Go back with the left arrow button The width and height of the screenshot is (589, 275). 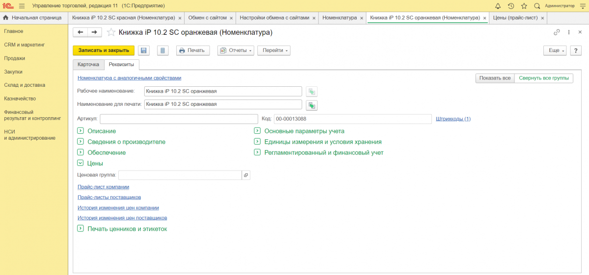80,32
